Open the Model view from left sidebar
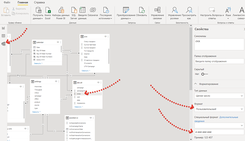 [3, 44]
